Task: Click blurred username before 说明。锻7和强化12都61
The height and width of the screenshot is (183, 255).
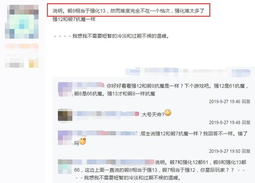Action: [x=113, y=162]
